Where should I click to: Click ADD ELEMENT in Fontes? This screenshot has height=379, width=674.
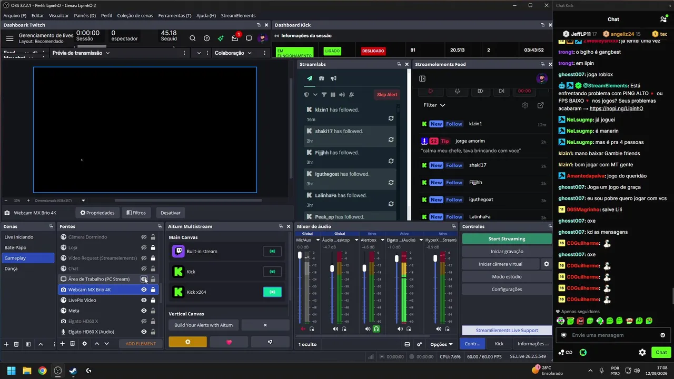point(141,344)
